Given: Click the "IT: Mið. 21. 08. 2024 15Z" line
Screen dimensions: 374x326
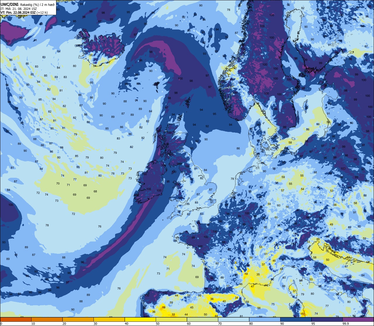Looking at the screenshot, I should [19, 8].
